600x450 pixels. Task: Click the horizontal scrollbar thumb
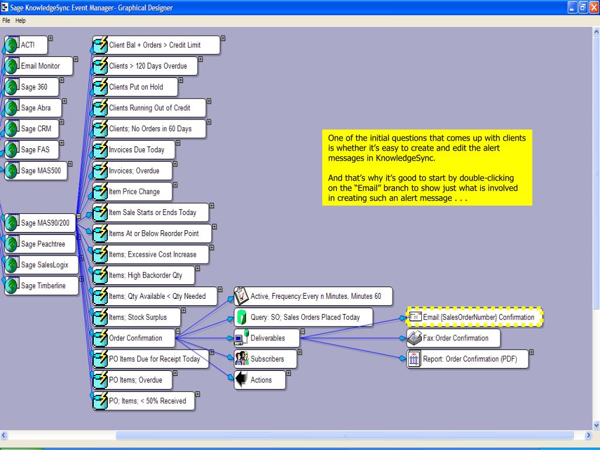(x=345, y=435)
